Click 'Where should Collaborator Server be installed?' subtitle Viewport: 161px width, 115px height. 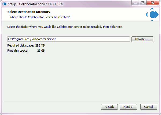40,17
